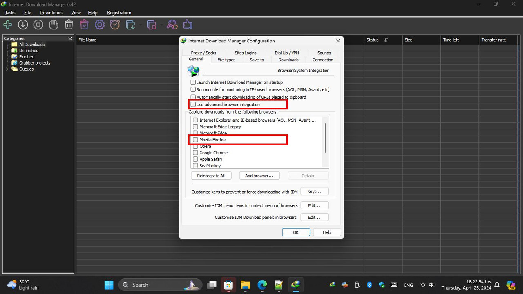Enable Launch Internet Download Manager on startup
Screen dimensions: 523x294
point(193,82)
